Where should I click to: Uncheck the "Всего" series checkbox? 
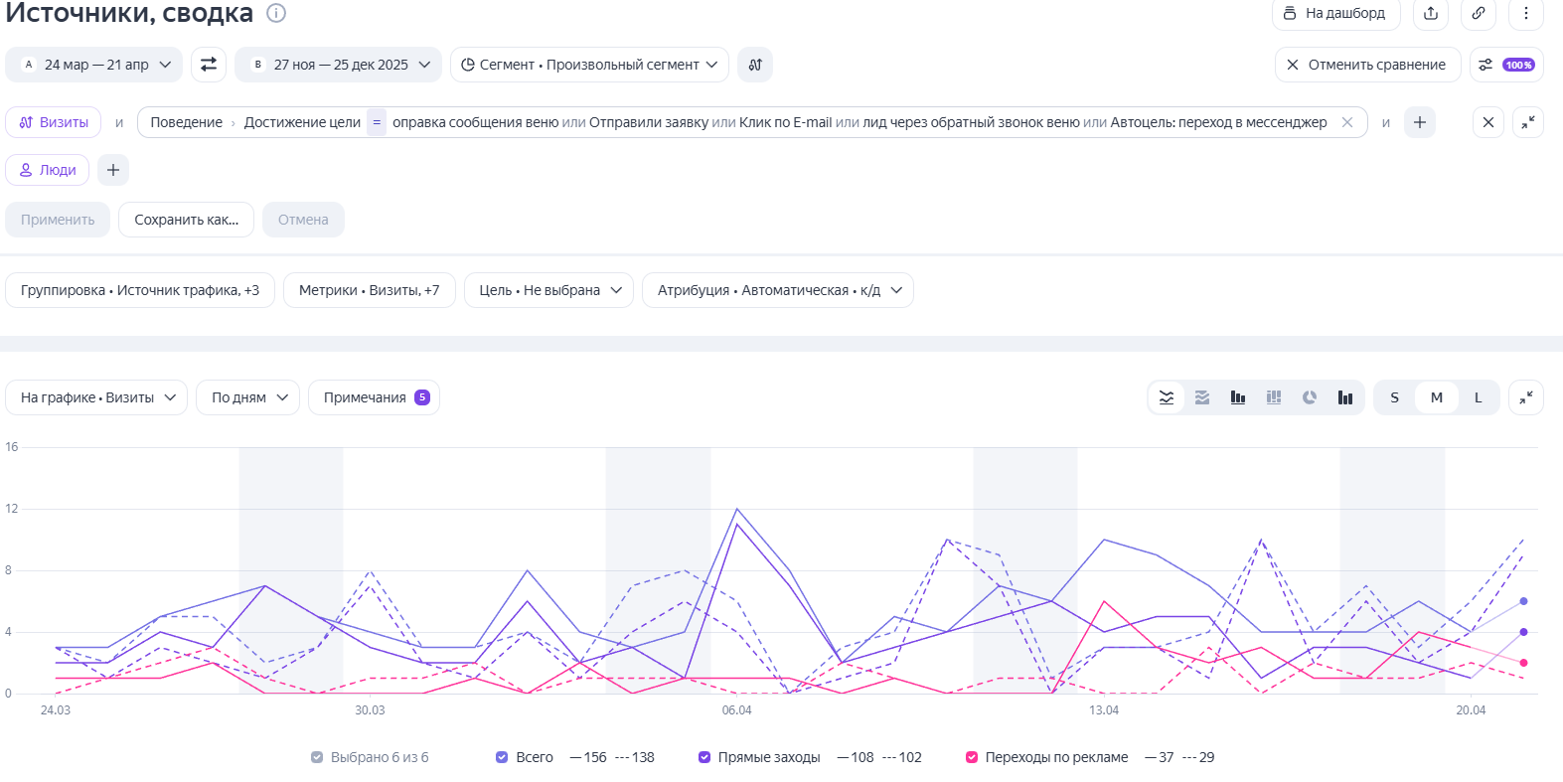point(502,757)
